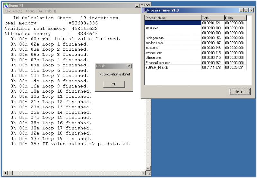Maximize the Process Timer window
This screenshot has height=178, width=257.
246,10
